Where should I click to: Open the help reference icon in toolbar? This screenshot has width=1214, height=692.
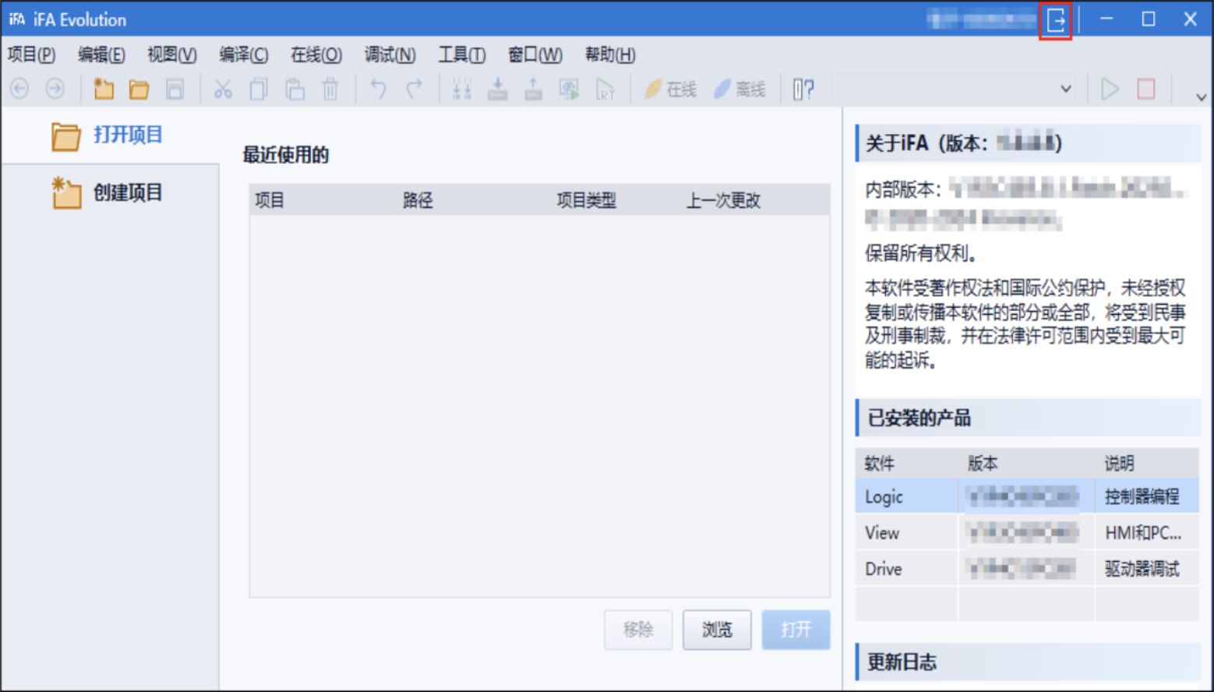pyautogui.click(x=803, y=88)
